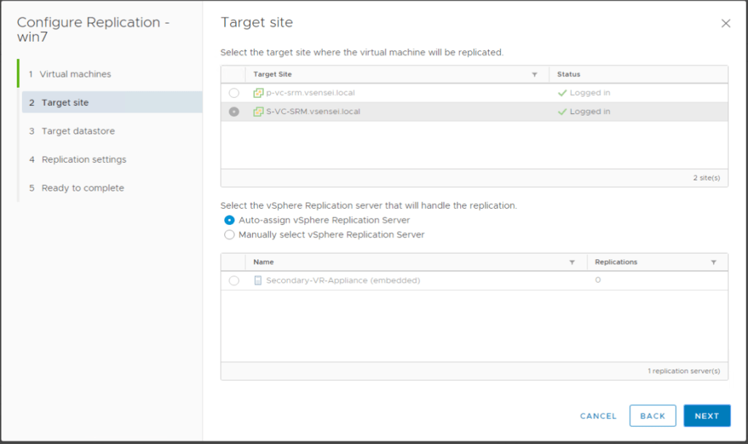Open the Target Site column filter
Viewport: 748px width, 444px height.
pyautogui.click(x=534, y=74)
